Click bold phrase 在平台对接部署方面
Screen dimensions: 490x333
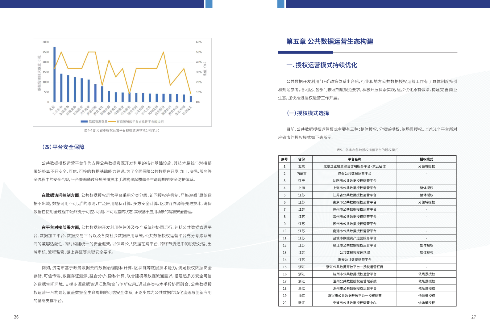point(60,227)
